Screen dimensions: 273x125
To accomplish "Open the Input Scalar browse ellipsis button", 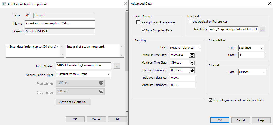I will 117,66.
